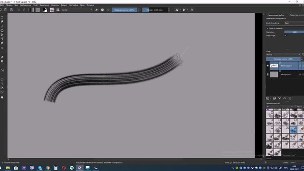Select the Multibrush tool
Screen dimensions: 304x171
pos(2,43)
